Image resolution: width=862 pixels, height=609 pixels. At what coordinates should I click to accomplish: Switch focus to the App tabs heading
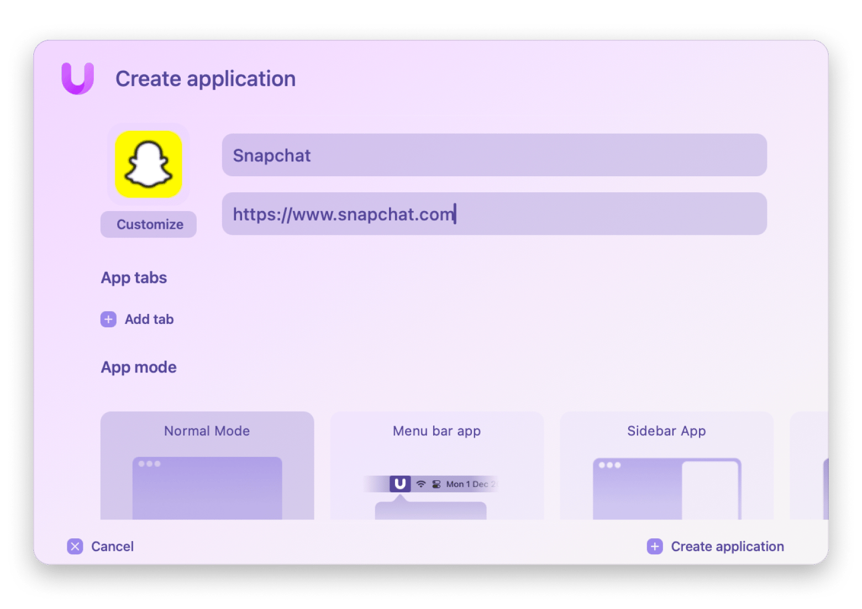tap(134, 278)
